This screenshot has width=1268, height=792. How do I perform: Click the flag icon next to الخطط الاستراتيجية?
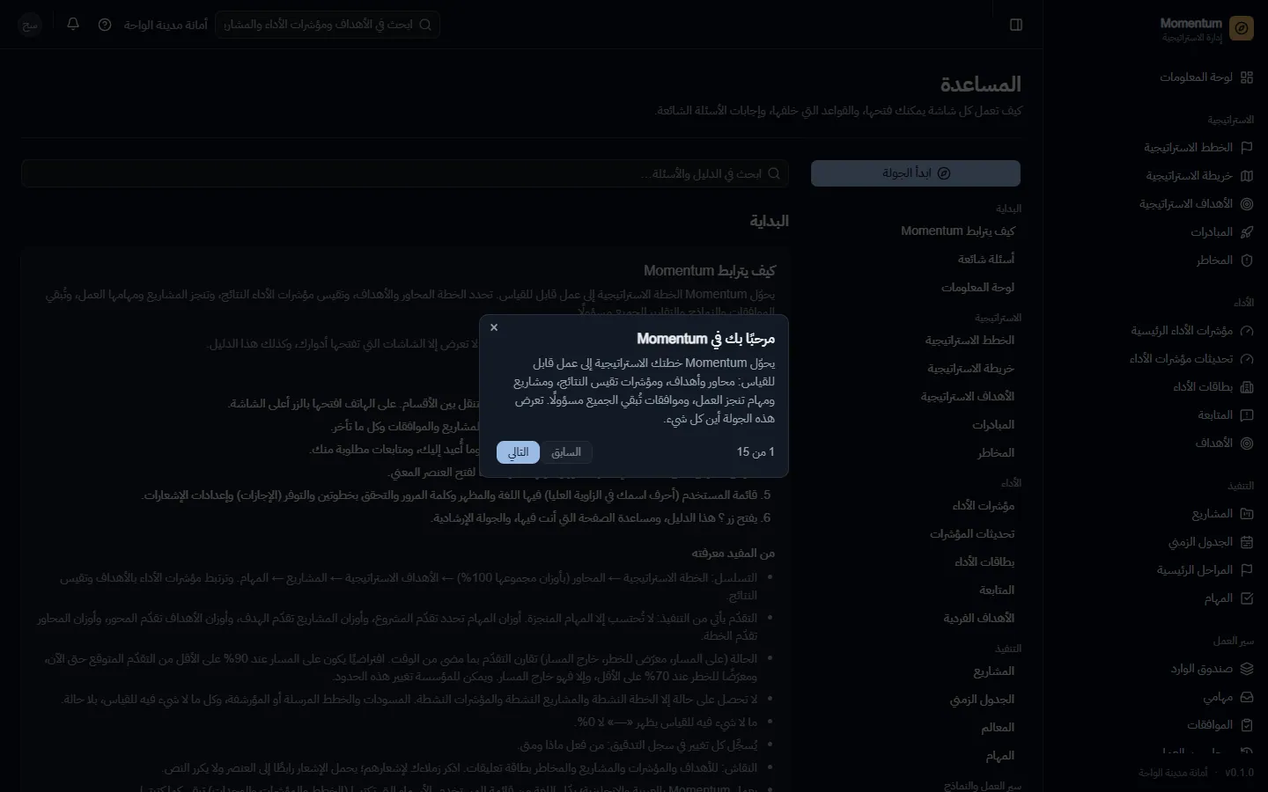pos(1246,148)
